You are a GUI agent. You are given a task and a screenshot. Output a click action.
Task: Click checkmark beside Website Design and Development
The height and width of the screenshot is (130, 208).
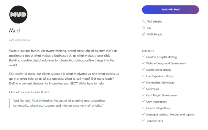(x=144, y=63)
